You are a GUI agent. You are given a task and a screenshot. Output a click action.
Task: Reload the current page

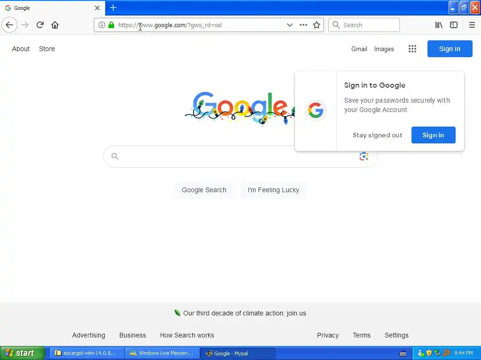point(40,25)
